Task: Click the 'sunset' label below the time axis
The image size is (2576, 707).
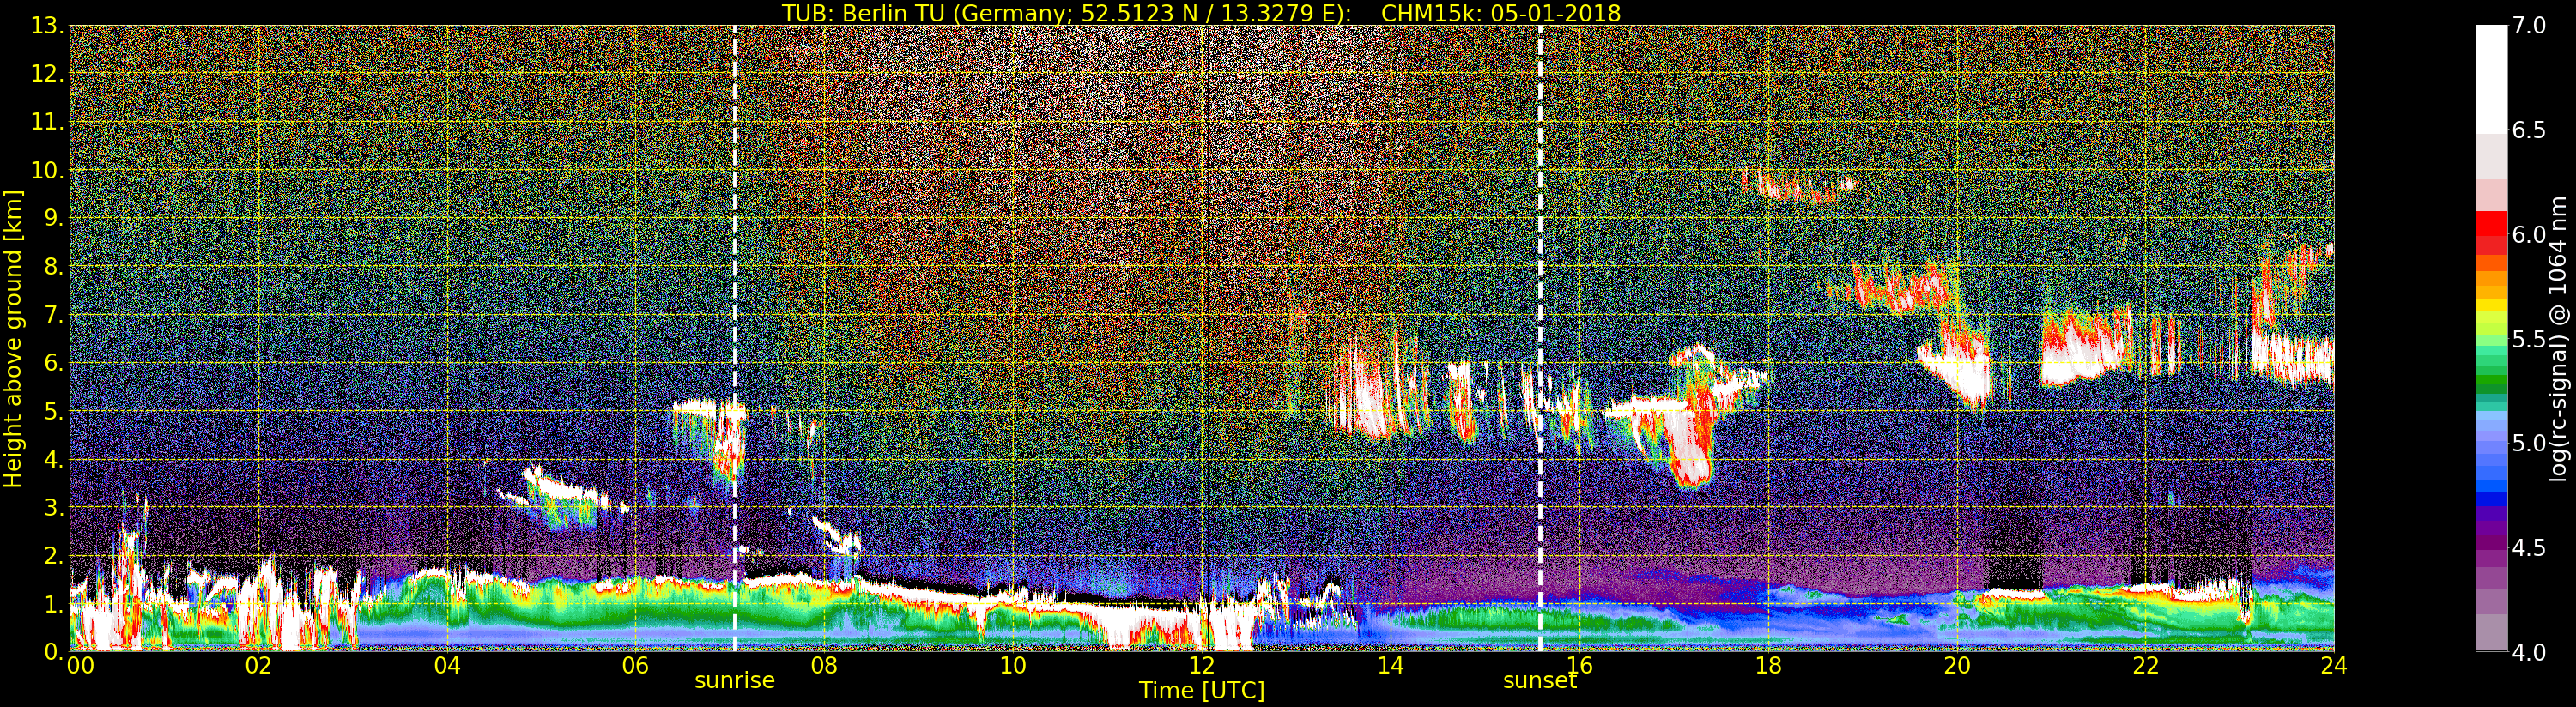Action: point(1540,680)
